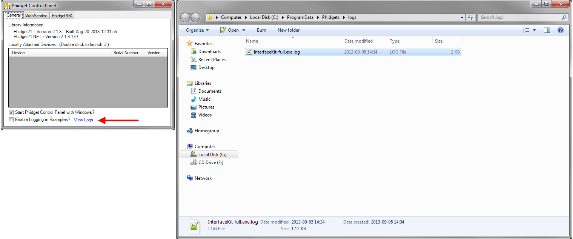Expand the dropdown arrow next to Open

pyautogui.click(x=244, y=30)
